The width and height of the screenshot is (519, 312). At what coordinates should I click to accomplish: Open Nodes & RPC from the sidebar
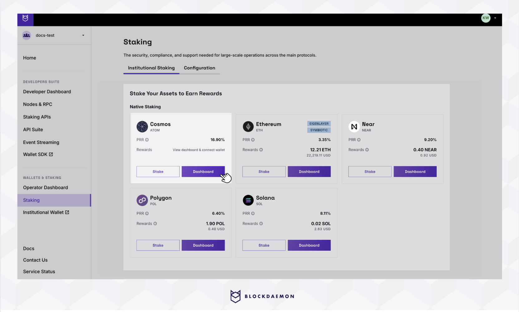click(37, 104)
